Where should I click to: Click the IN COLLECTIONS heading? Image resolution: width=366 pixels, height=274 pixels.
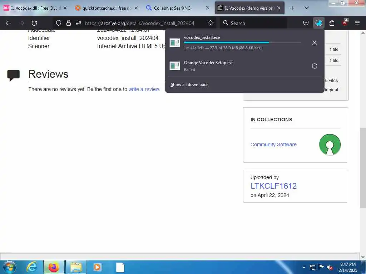coord(271,120)
